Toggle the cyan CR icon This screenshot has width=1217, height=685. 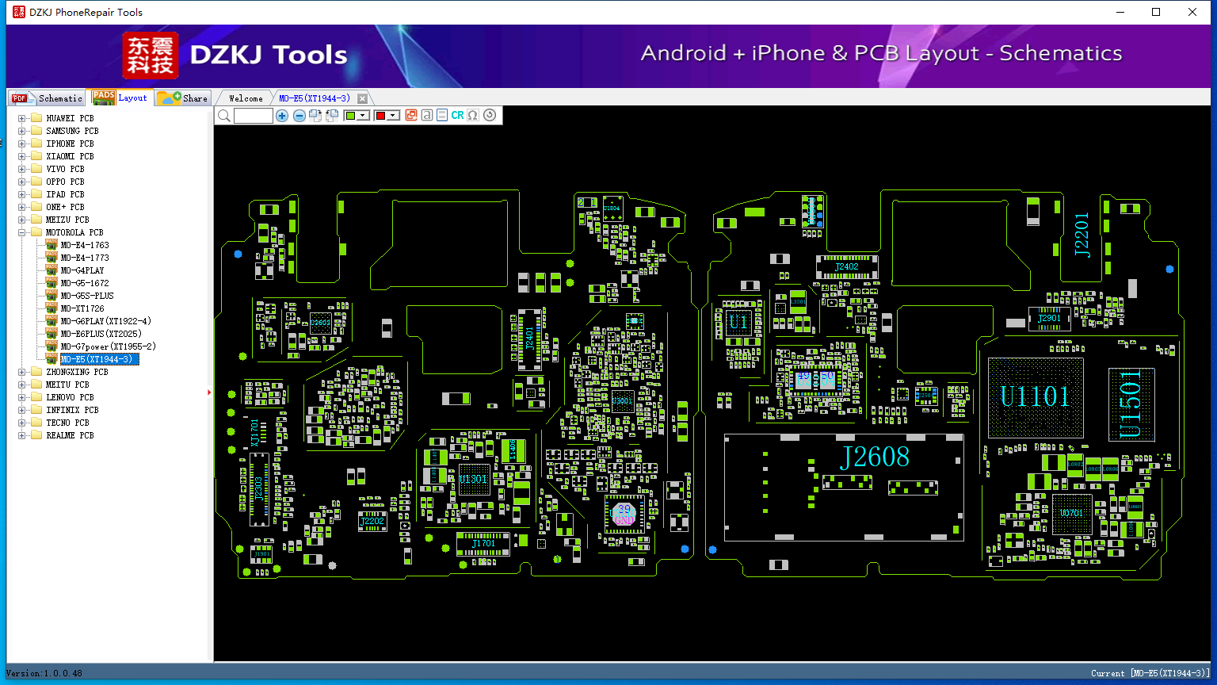click(458, 116)
